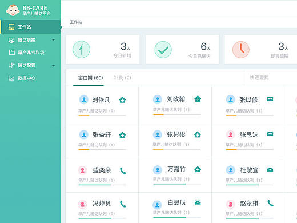Click the hospital icon next to 万嘉竹
297x223 pixels.
click(198, 169)
